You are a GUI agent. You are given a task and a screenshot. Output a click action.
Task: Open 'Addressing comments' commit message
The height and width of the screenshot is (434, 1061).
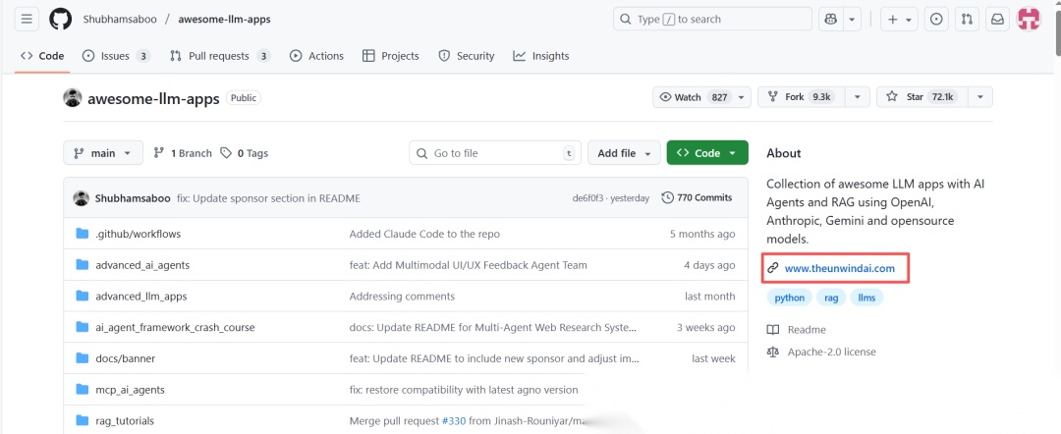[x=402, y=297]
